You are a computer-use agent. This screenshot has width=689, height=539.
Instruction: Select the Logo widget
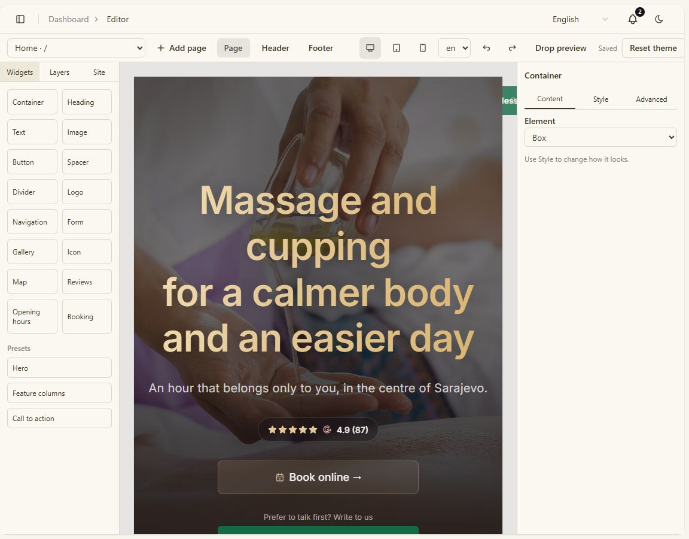(87, 192)
